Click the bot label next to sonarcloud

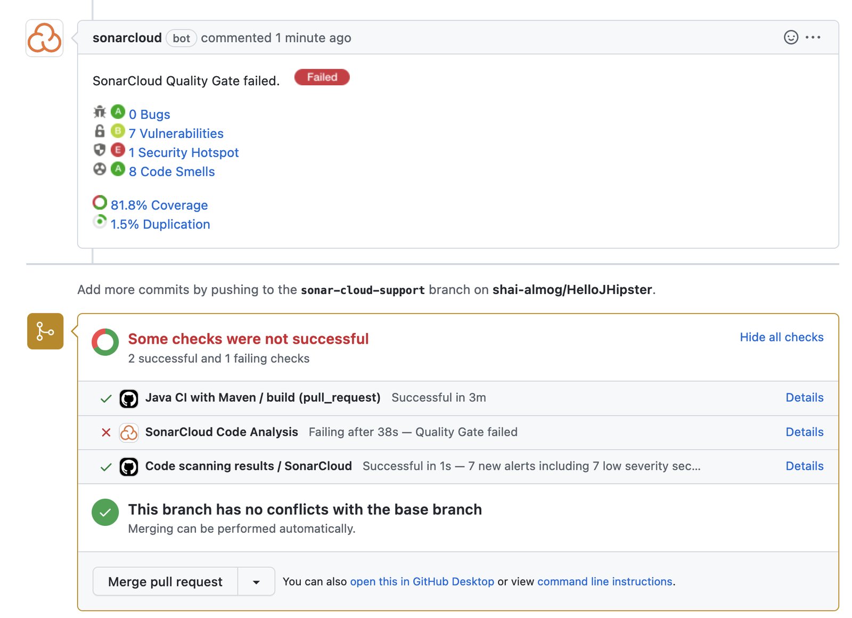pos(182,38)
